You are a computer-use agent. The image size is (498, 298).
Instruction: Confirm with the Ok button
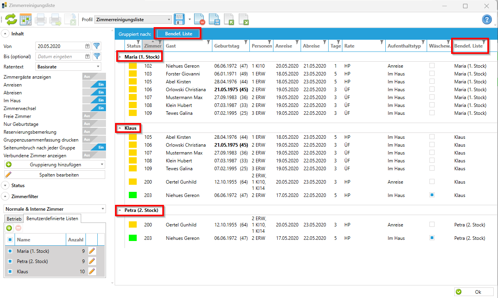(x=474, y=292)
